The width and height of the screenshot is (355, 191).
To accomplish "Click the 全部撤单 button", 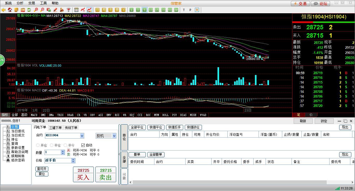I will [156, 155].
